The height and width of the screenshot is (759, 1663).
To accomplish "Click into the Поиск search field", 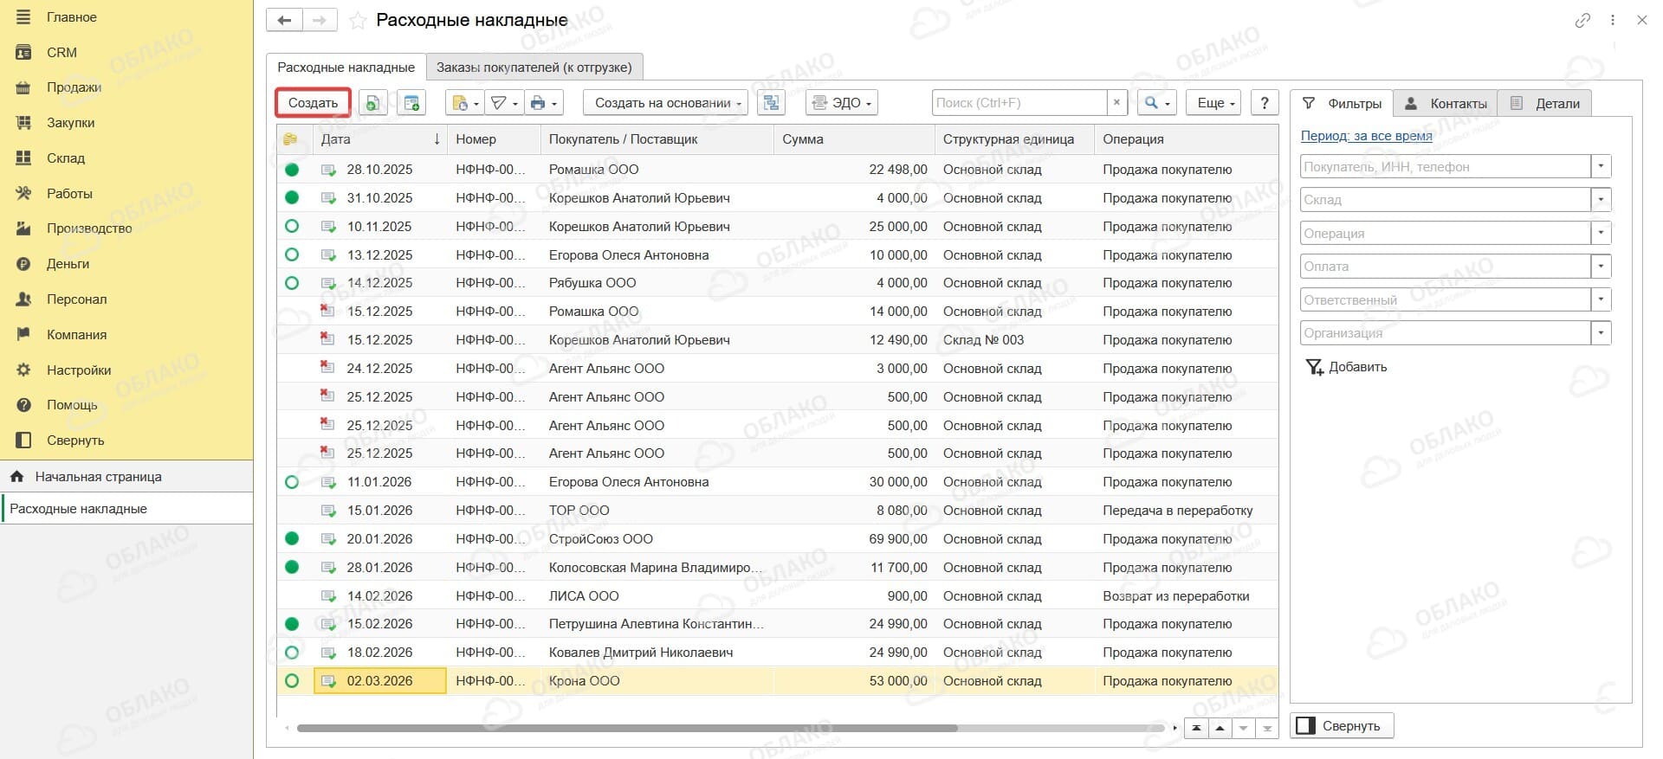I will click(x=1019, y=103).
